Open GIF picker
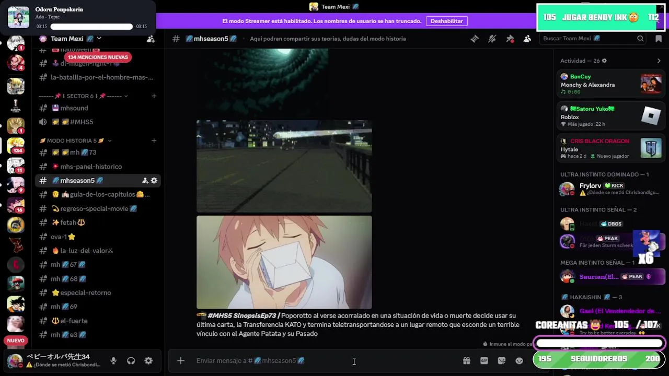 [x=484, y=361]
